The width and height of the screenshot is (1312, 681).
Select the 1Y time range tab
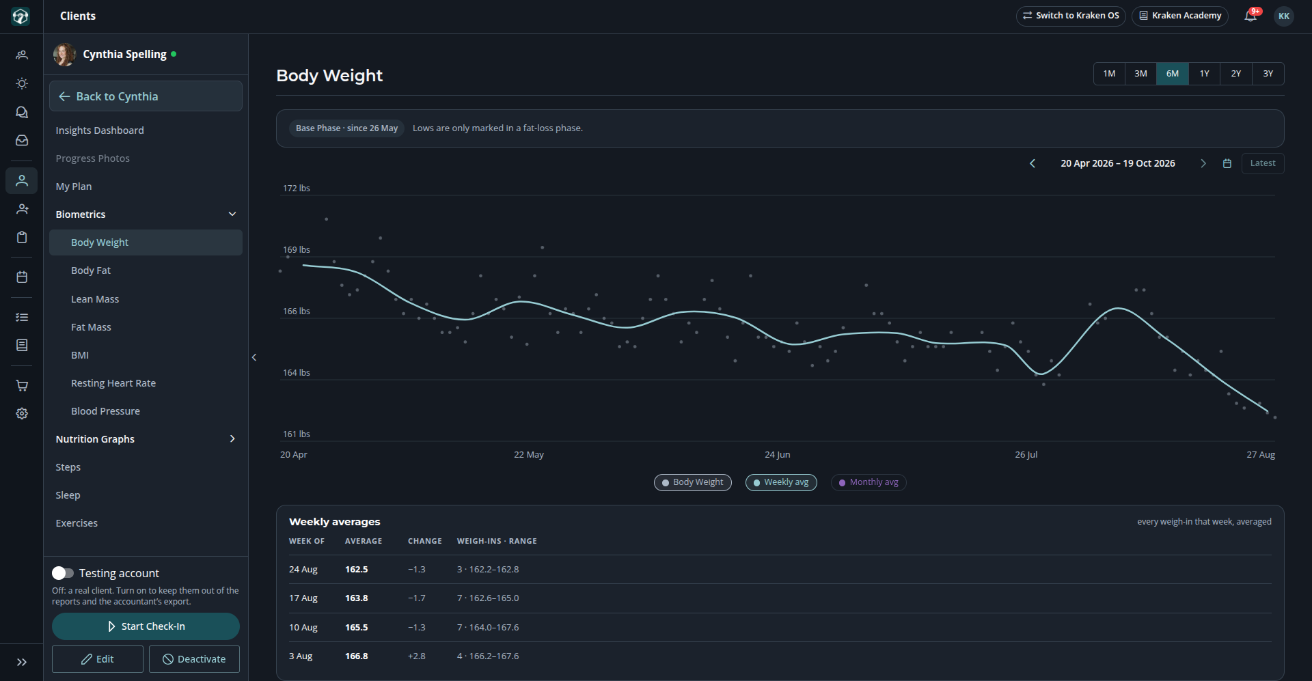pyautogui.click(x=1204, y=74)
